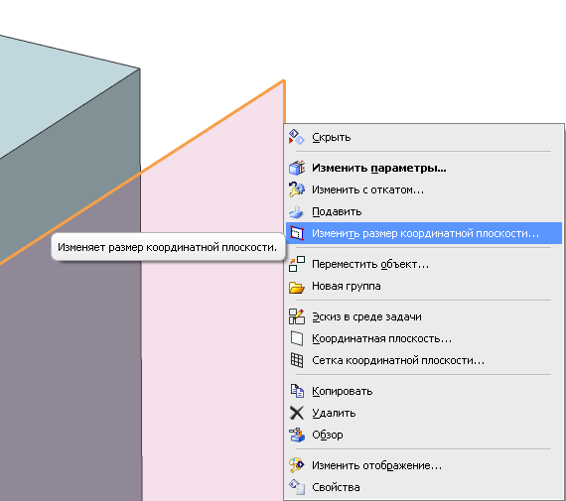Click the Подавить suppress icon
The height and width of the screenshot is (501, 566).
(296, 212)
